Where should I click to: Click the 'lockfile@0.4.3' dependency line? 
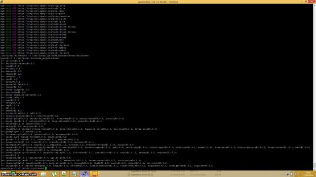point(15,97)
